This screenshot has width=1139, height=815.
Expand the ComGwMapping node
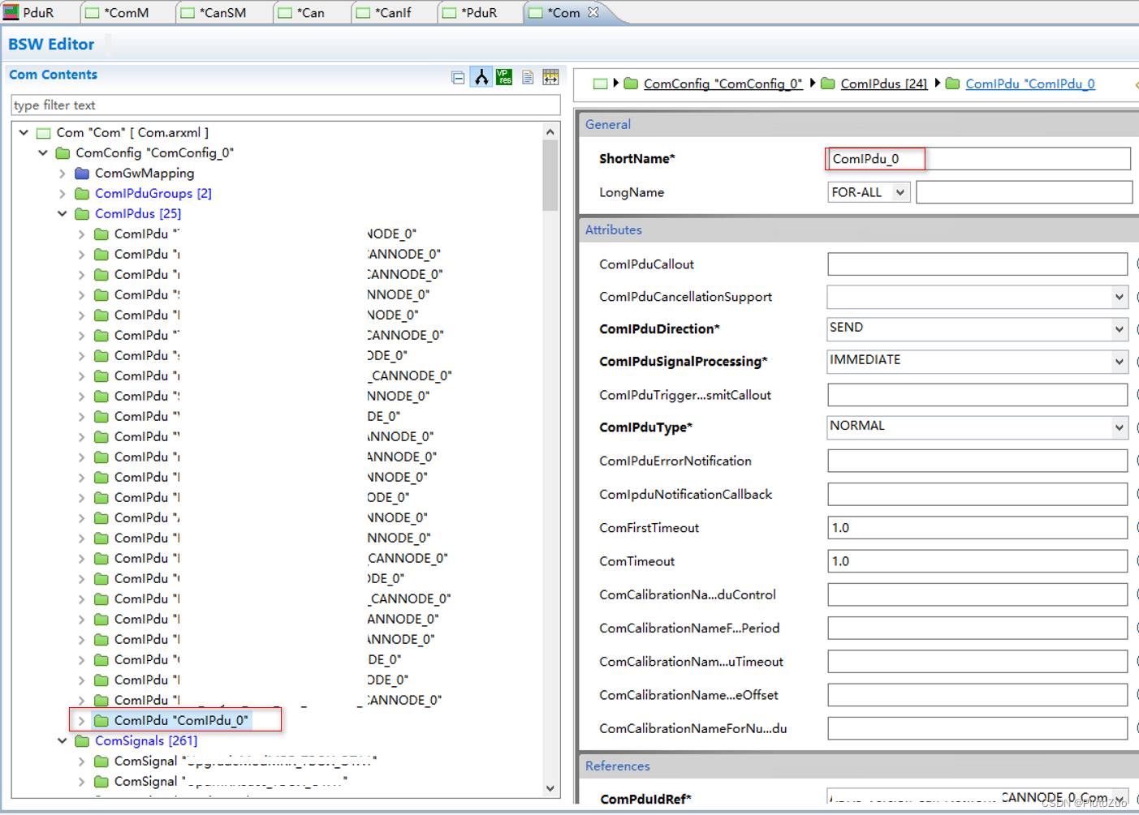pyautogui.click(x=63, y=174)
